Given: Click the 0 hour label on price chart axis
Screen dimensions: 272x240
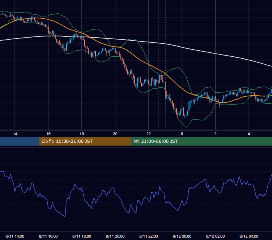Looking at the screenshot, I should (182, 134).
